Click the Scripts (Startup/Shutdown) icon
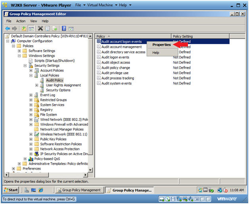249x204 pixels. click(31, 61)
